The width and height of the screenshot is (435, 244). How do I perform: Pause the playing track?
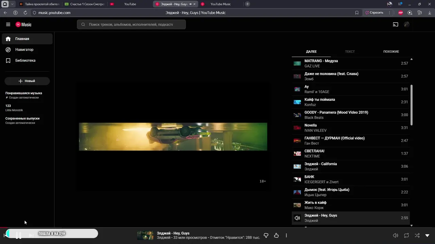pos(18,235)
